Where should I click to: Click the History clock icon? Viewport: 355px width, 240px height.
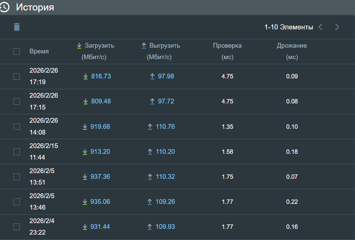(4, 7)
